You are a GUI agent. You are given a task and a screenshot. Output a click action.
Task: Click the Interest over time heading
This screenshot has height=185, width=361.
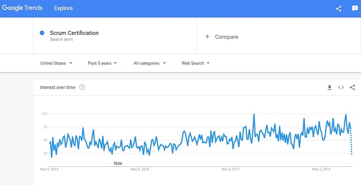click(x=58, y=87)
